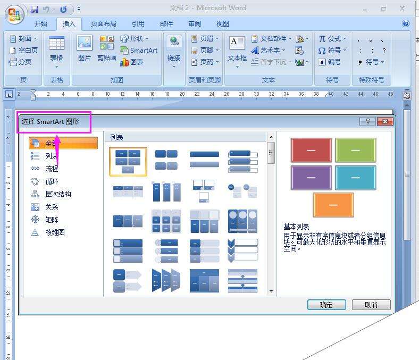Click the SmartArt ribbon button

[139, 50]
